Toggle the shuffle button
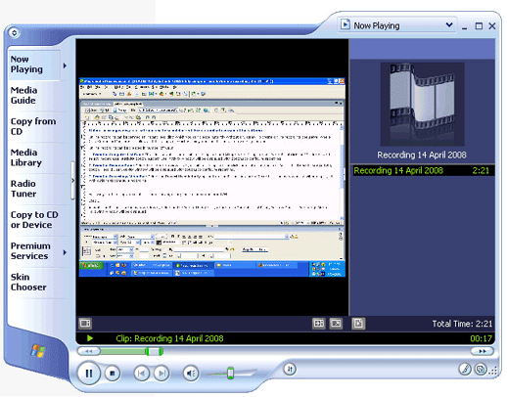Image resolution: width=507 pixels, height=397 pixels. (x=290, y=369)
